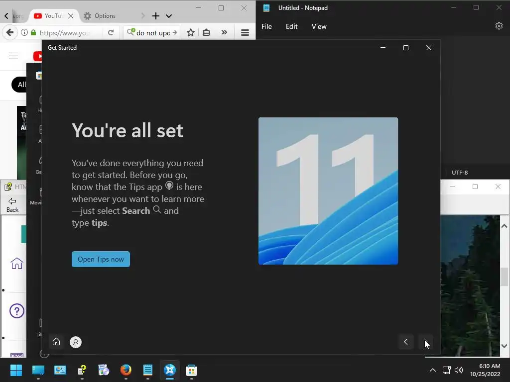Click the vertical scrollbar thumb in photo window

(504, 277)
